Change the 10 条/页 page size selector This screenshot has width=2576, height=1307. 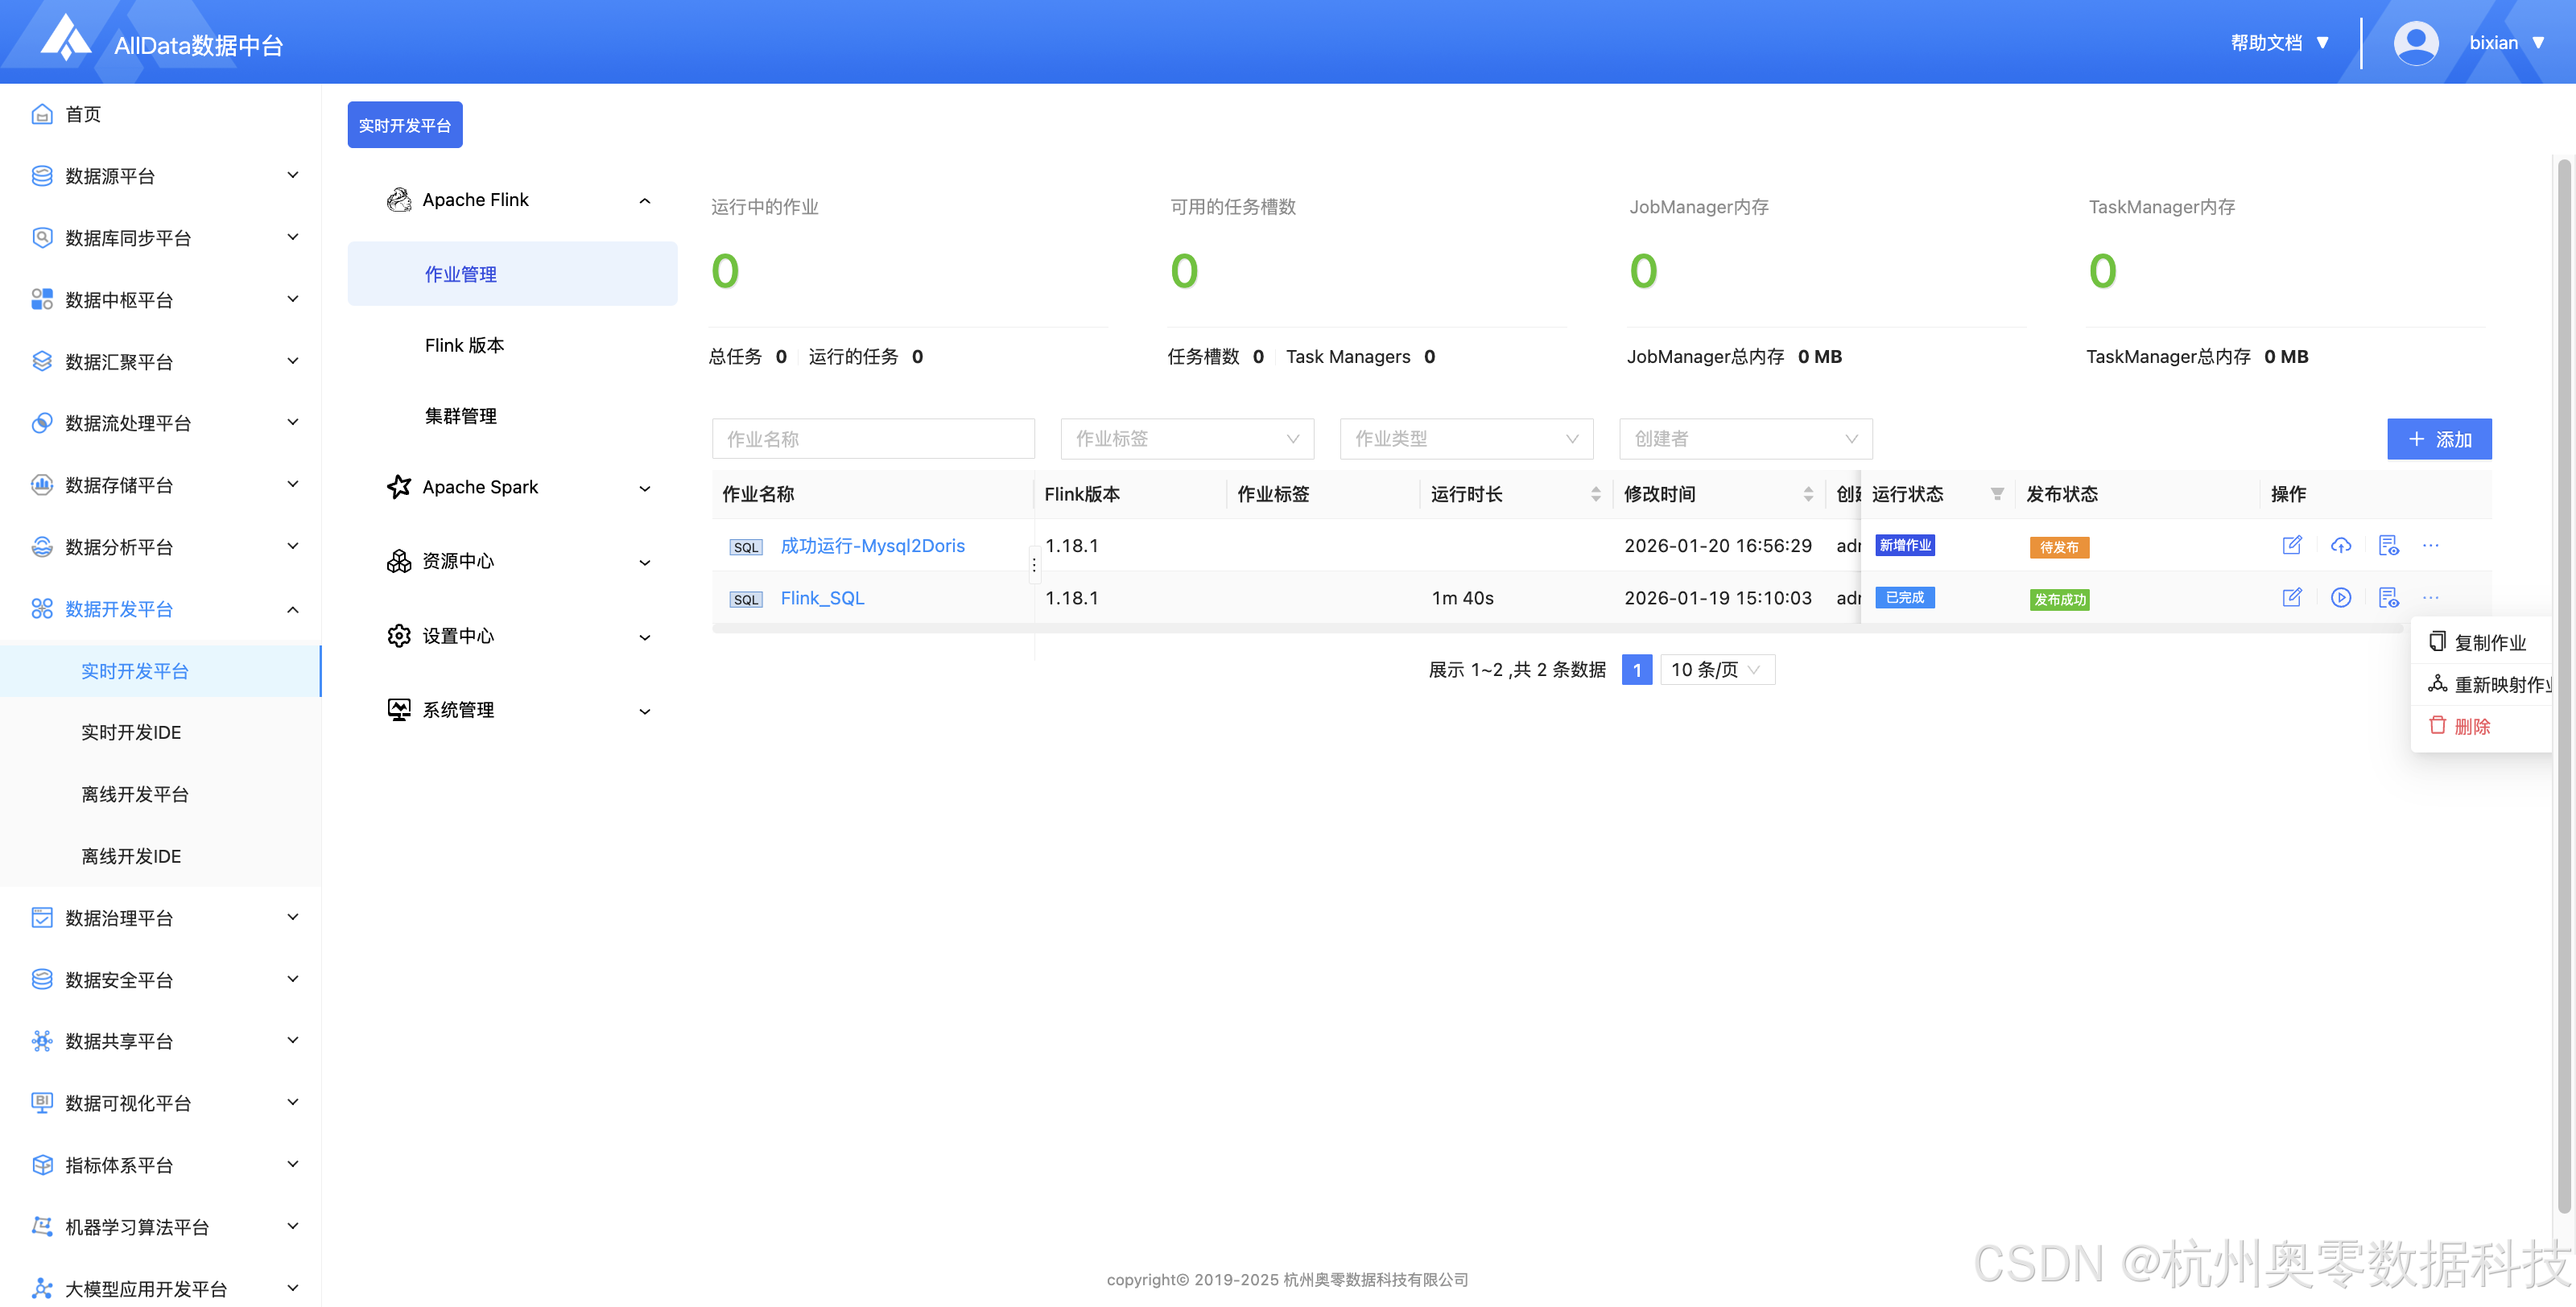coord(1716,670)
